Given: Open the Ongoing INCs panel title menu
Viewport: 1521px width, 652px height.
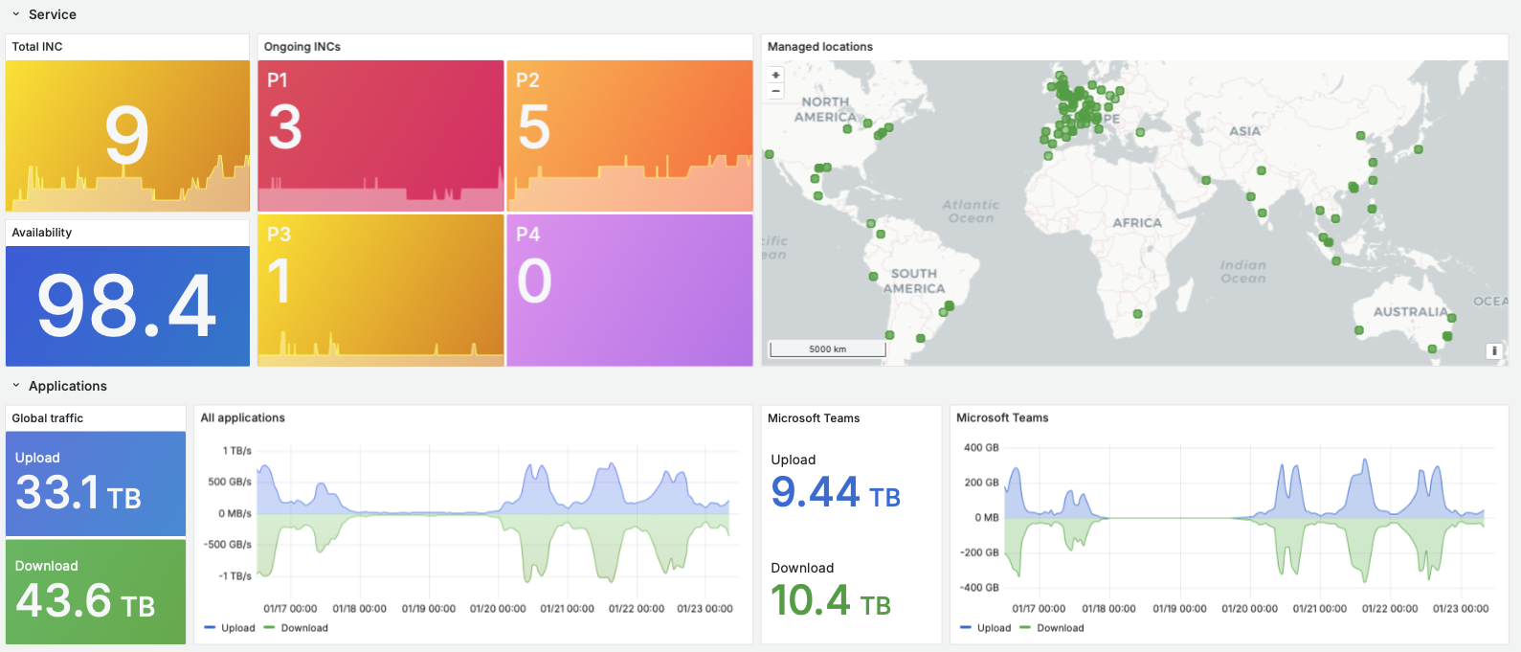Looking at the screenshot, I should click(302, 47).
